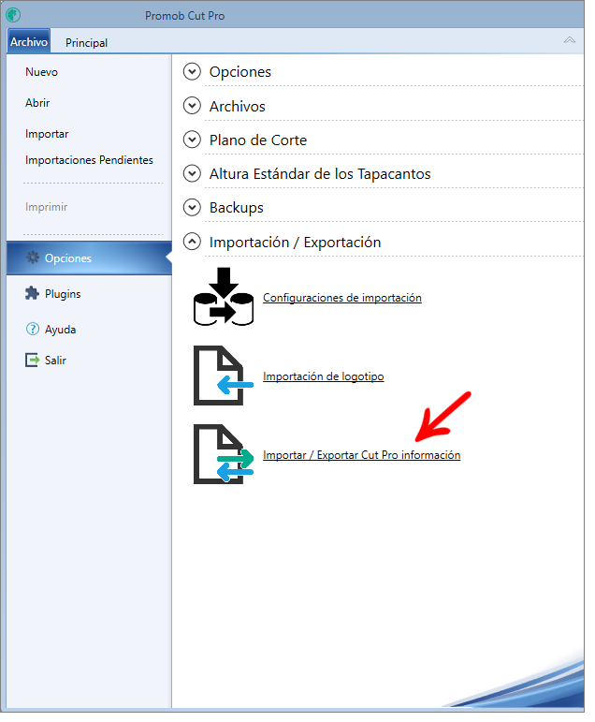Click the greyed-out Imprimir entry
This screenshot has width=595, height=722.
tap(46, 207)
